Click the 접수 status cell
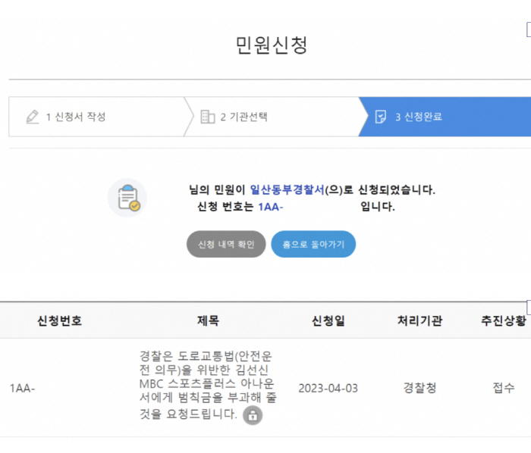Viewport: 531px width, 453px height. (x=504, y=388)
